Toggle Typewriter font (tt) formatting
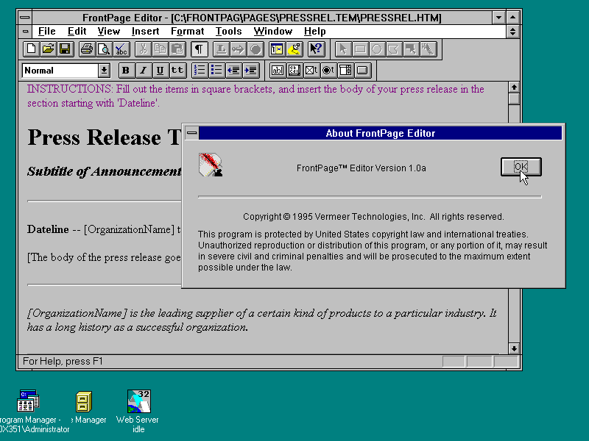This screenshot has width=589, height=441. pos(177,70)
